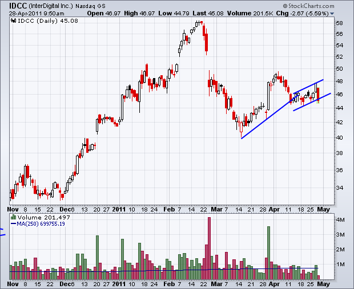Click the Open 46.97 value

(x=104, y=14)
